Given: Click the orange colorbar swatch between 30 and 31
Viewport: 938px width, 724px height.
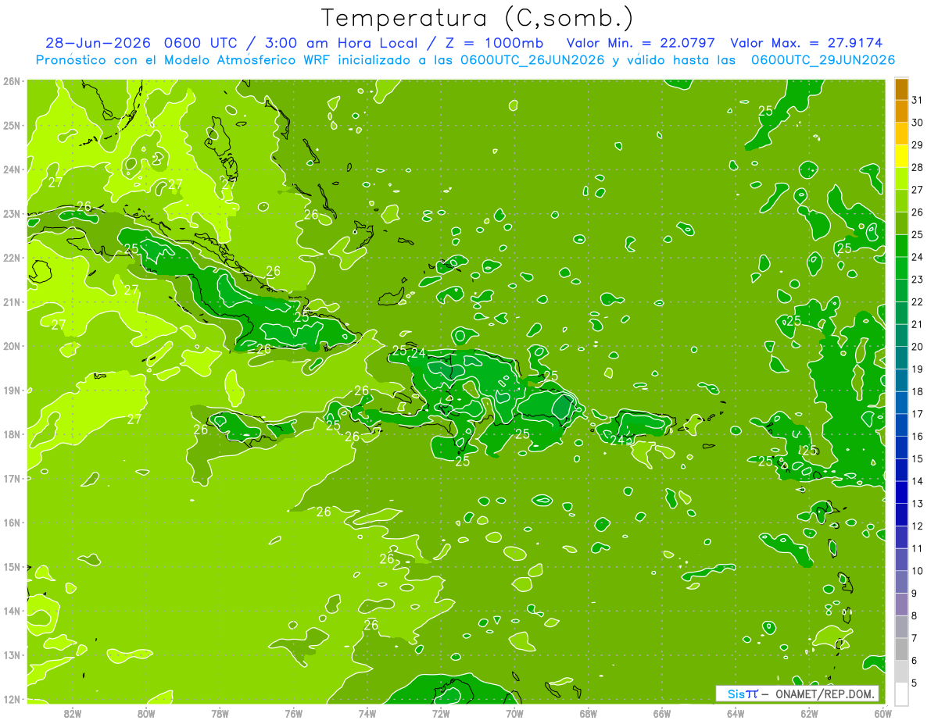Looking at the screenshot, I should pos(901,112).
